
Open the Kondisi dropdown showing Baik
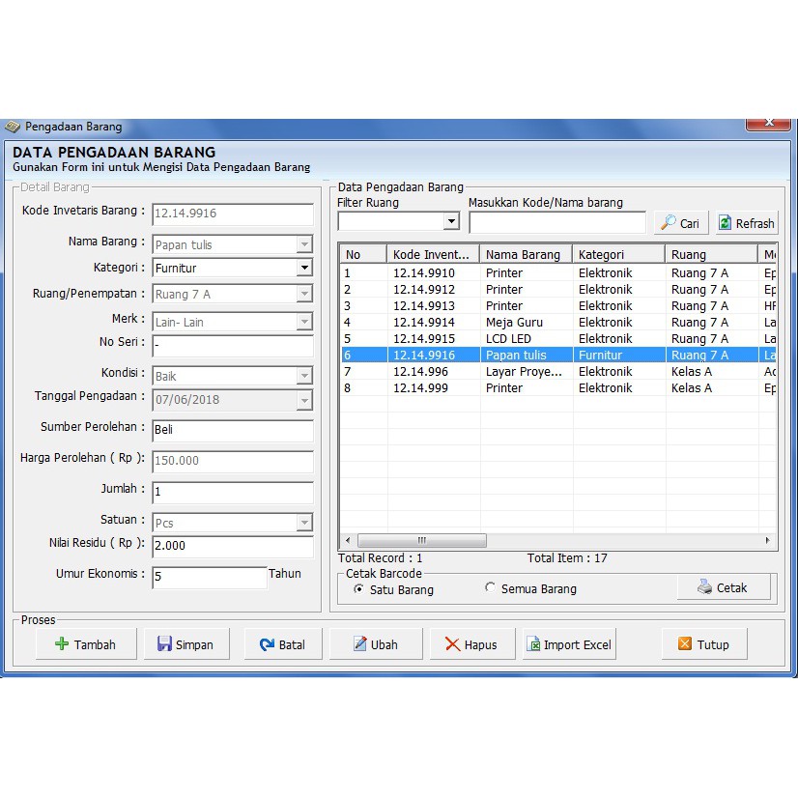coord(304,376)
